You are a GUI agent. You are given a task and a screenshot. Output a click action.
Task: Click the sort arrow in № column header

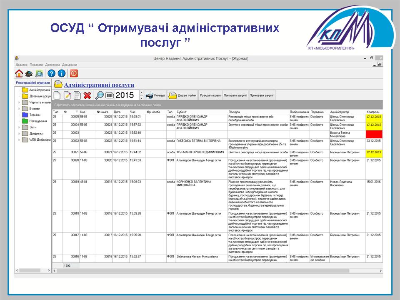tap(77, 112)
